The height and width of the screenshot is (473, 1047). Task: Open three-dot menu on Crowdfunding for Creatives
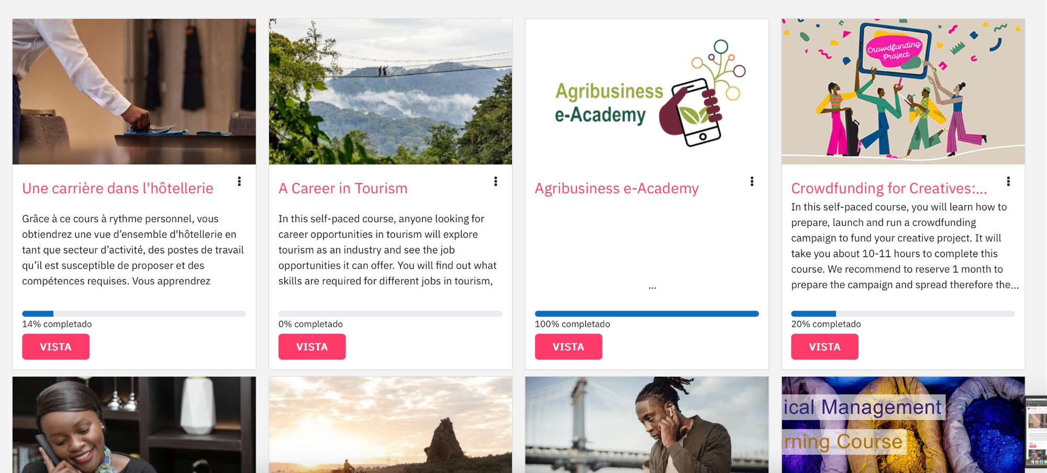click(1008, 181)
